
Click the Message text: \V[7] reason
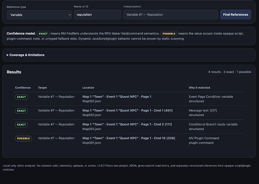[x=203, y=110]
